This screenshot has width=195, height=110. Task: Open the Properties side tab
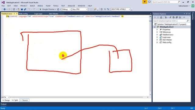(x=193, y=16)
